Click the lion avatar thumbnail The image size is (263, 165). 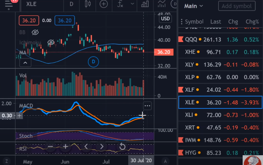tap(253, 160)
